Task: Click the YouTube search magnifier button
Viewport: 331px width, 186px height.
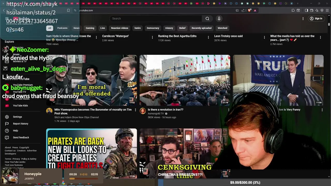Action: coord(207,19)
